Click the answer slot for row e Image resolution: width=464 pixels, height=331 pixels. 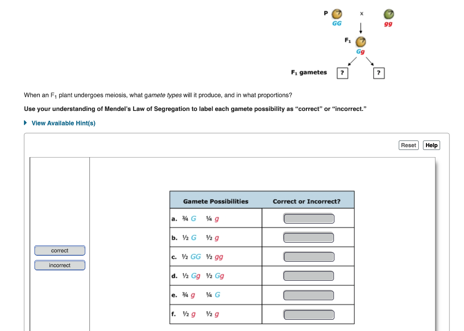[309, 295]
